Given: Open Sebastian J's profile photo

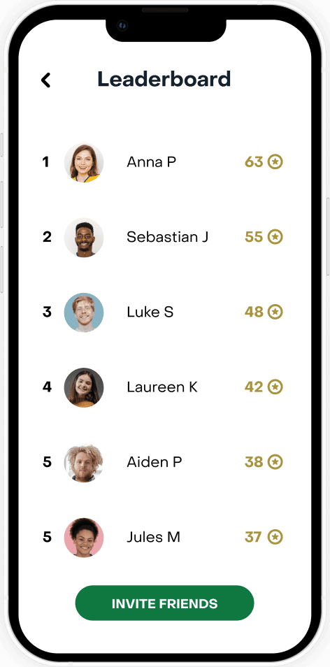Looking at the screenshot, I should [x=84, y=237].
